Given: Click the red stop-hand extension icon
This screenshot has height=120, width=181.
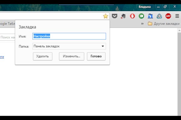Looking at the screenshot, I should 132,16.
